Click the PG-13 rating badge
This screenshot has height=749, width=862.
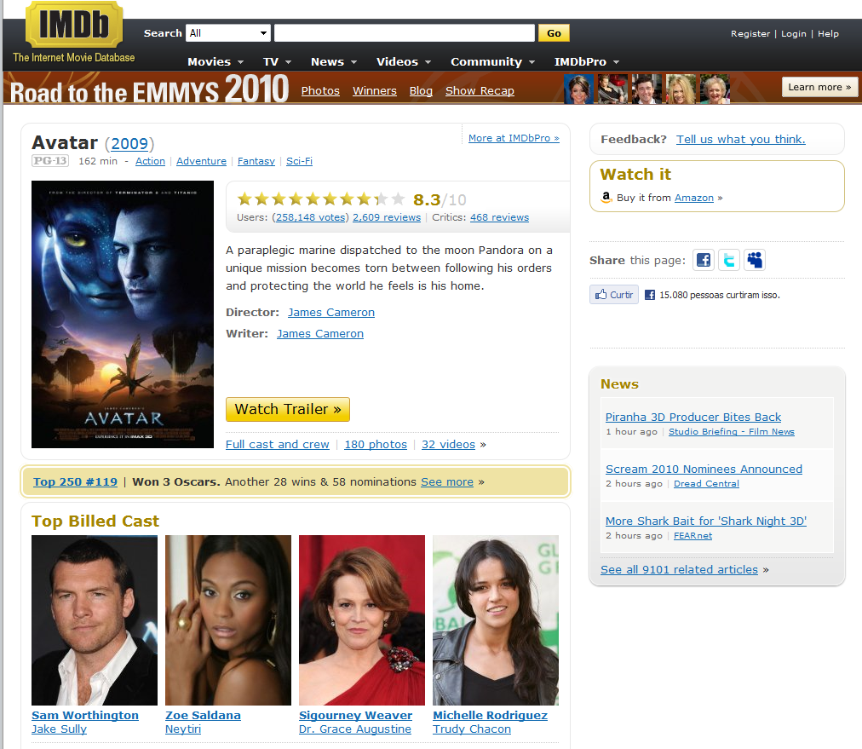(49, 160)
